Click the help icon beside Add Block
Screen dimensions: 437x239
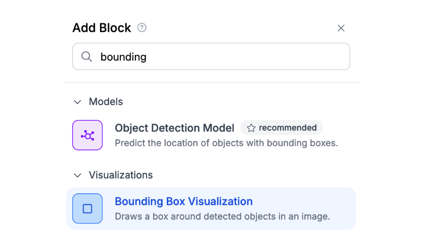click(x=142, y=28)
